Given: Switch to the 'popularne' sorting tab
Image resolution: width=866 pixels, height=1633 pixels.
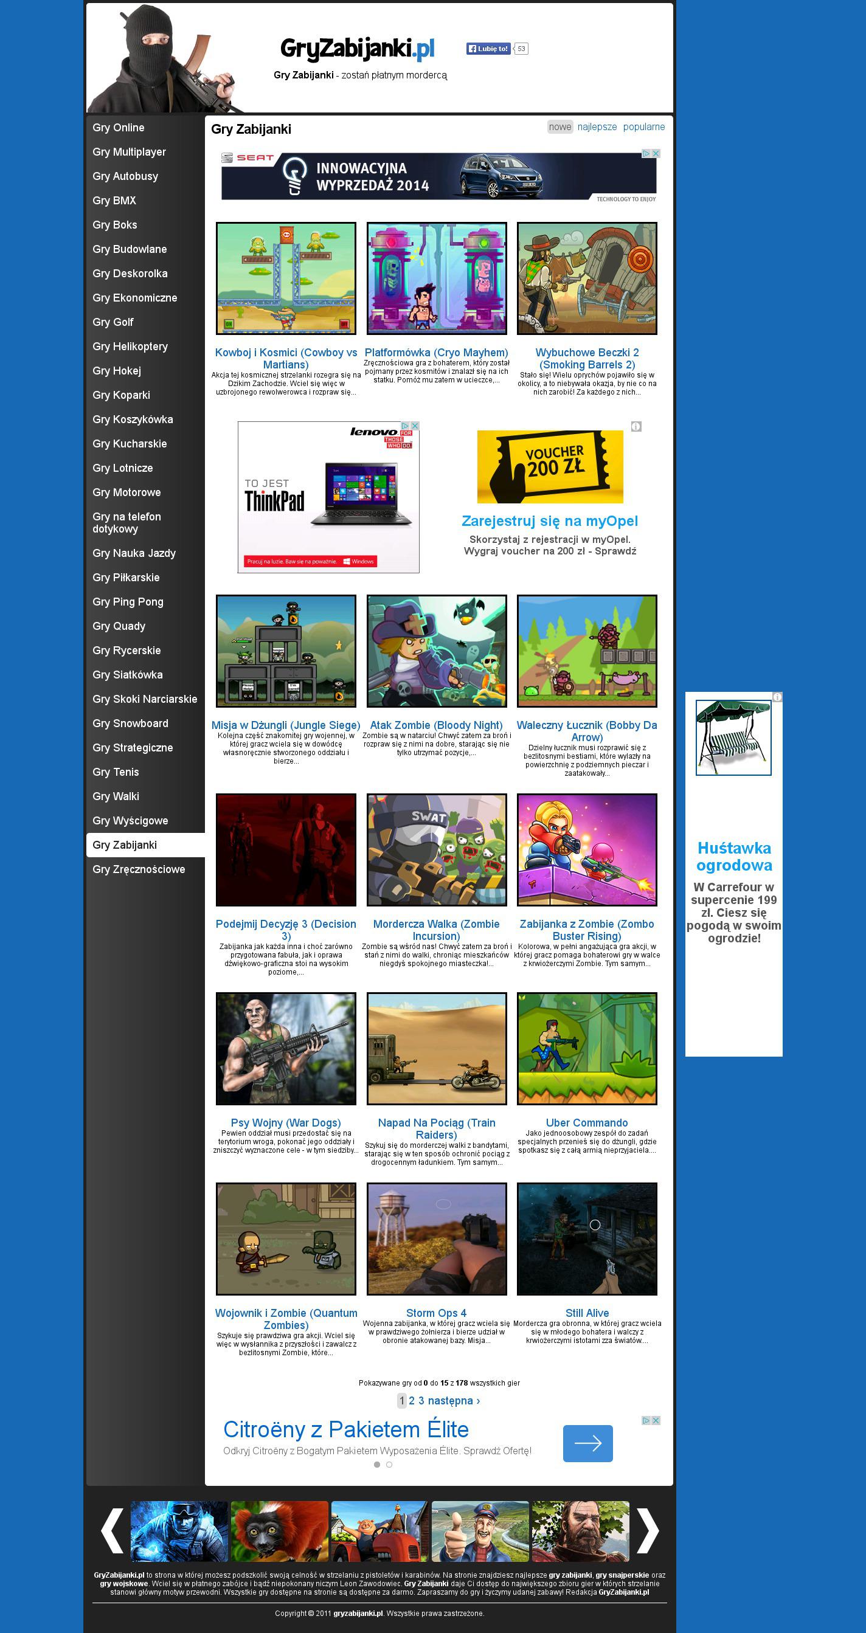Looking at the screenshot, I should [x=643, y=127].
